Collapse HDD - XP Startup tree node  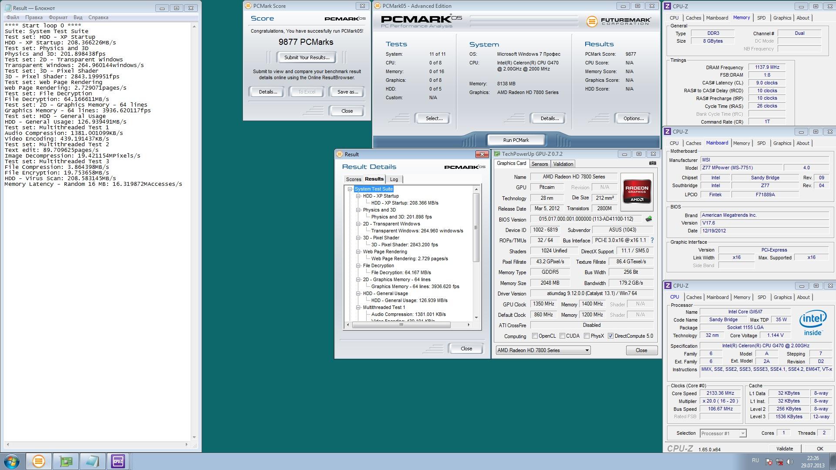(358, 196)
